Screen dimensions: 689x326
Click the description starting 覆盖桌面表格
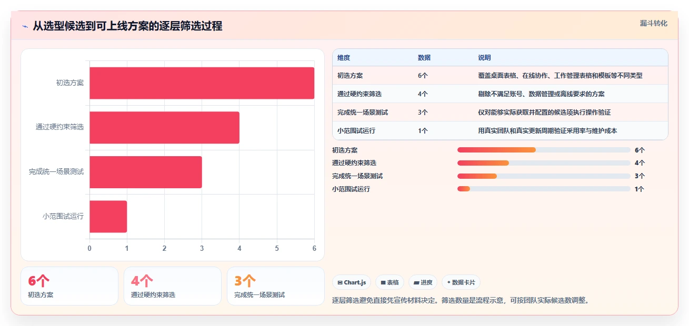tap(560, 76)
